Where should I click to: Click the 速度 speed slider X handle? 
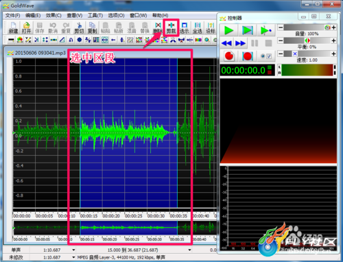pyautogui.click(x=295, y=53)
